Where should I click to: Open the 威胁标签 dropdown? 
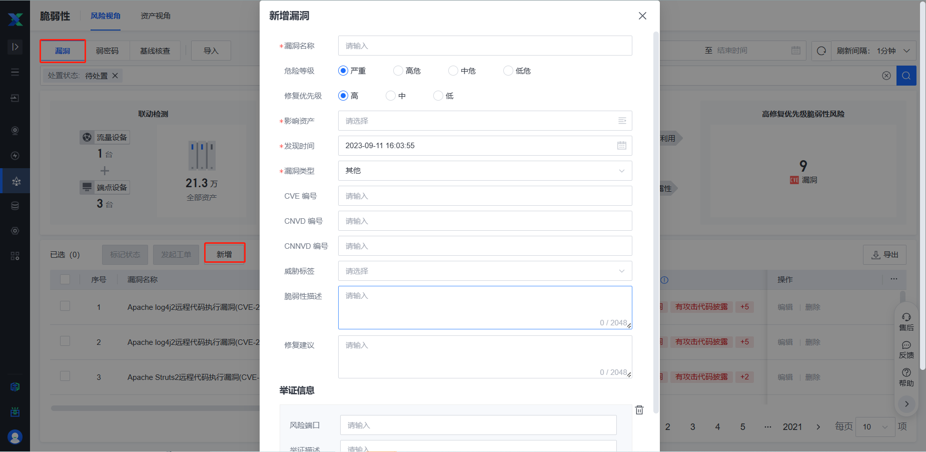pyautogui.click(x=484, y=271)
